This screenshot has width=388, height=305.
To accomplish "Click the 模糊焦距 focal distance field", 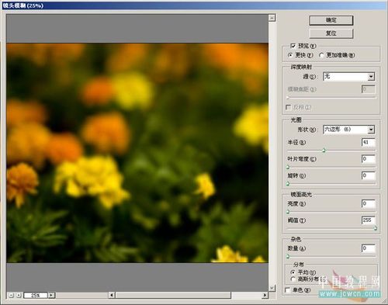I will (368, 89).
